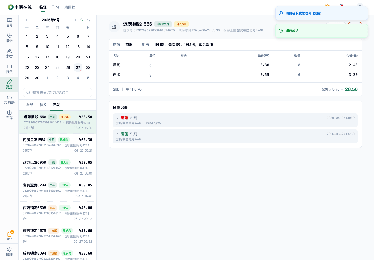Click the 中药饮片 tag in header

163,24
